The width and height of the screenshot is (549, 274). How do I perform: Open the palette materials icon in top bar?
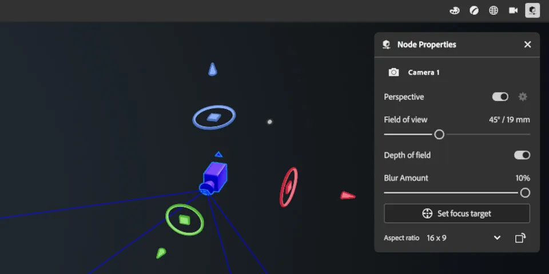pyautogui.click(x=454, y=10)
